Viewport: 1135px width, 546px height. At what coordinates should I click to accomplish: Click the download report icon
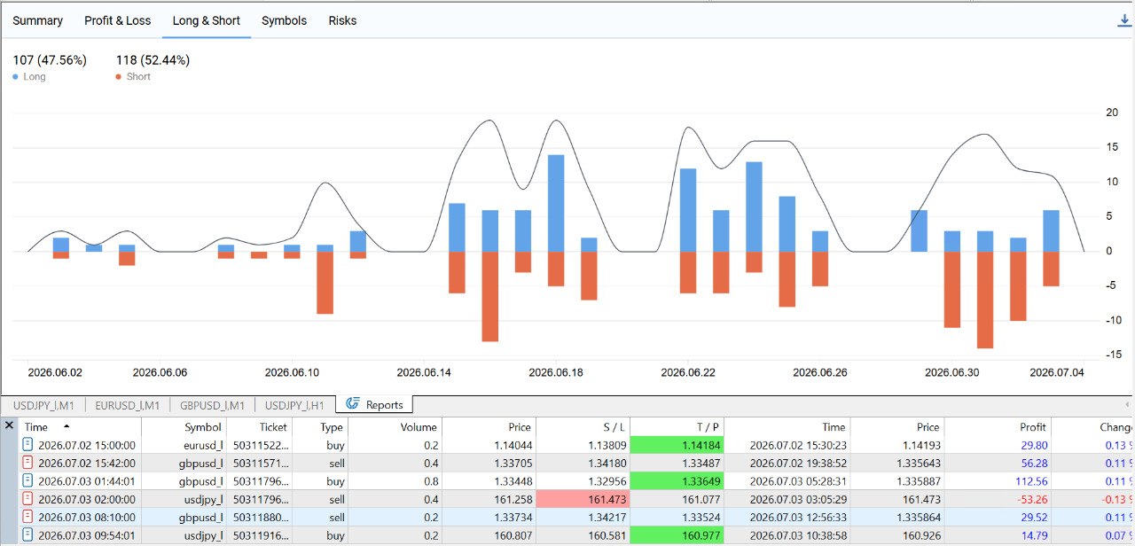point(1125,20)
